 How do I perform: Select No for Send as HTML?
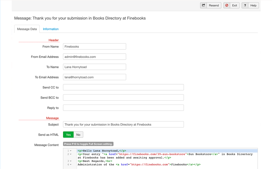78,135
